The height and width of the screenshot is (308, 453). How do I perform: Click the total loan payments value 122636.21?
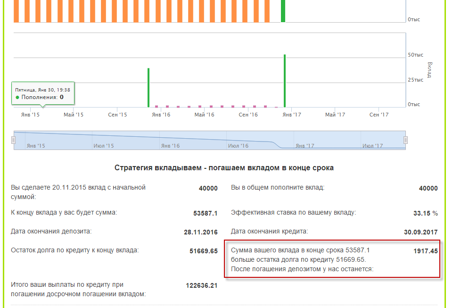click(x=202, y=285)
